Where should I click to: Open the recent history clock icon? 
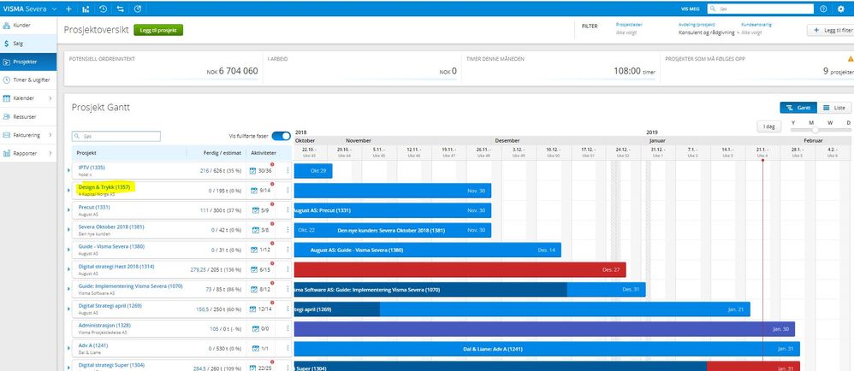pos(104,9)
